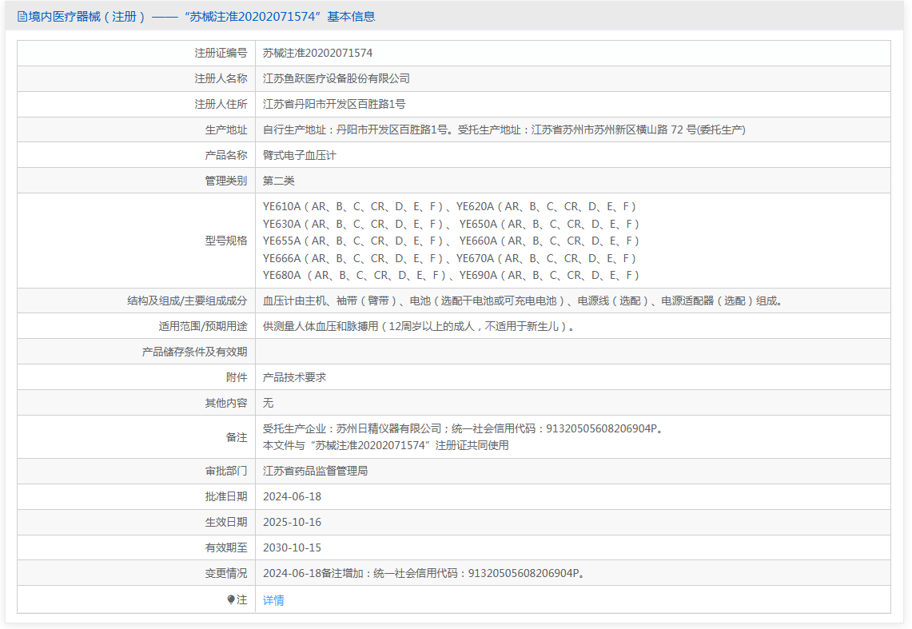Select the 变更情况 change record text
Image resolution: width=912 pixels, height=629 pixels.
point(424,573)
